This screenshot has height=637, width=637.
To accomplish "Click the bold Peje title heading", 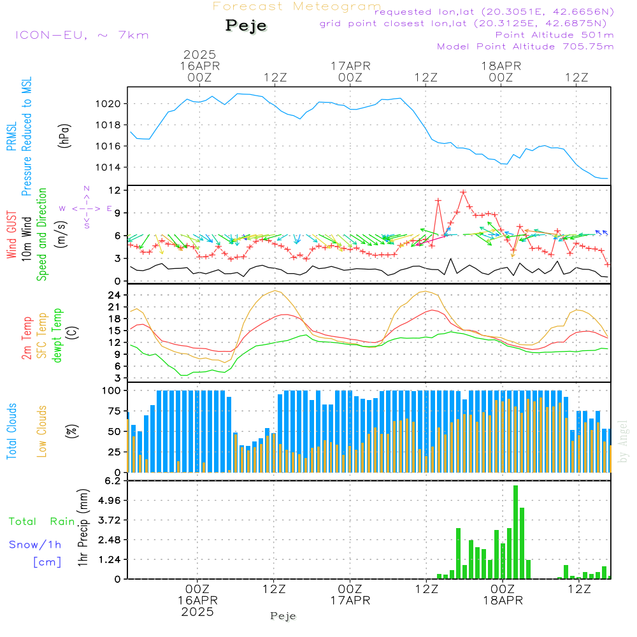I will coord(246,25).
